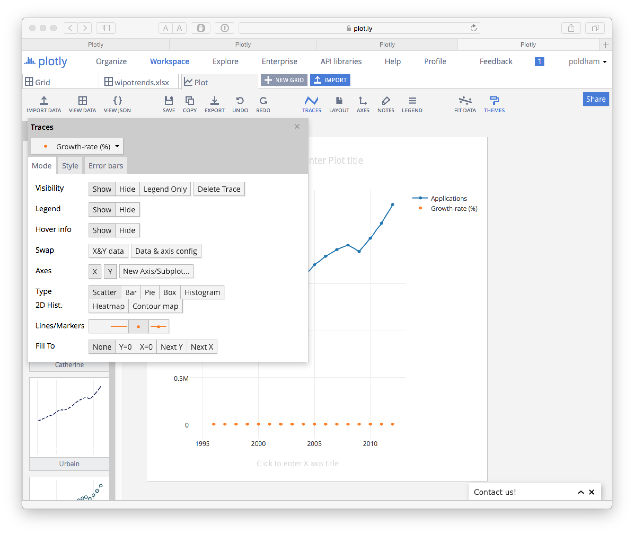Open the Traces panel icon
Screen dimensions: 634x535
pyautogui.click(x=311, y=104)
